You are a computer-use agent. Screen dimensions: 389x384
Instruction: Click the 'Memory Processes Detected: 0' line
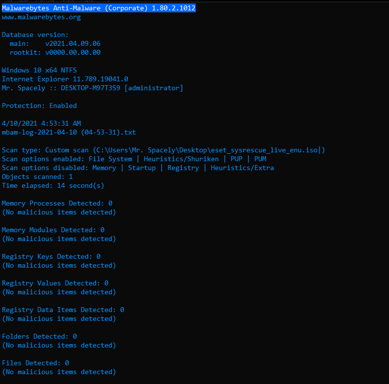[57, 204]
